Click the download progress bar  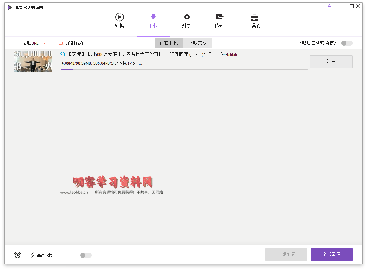click(x=184, y=70)
